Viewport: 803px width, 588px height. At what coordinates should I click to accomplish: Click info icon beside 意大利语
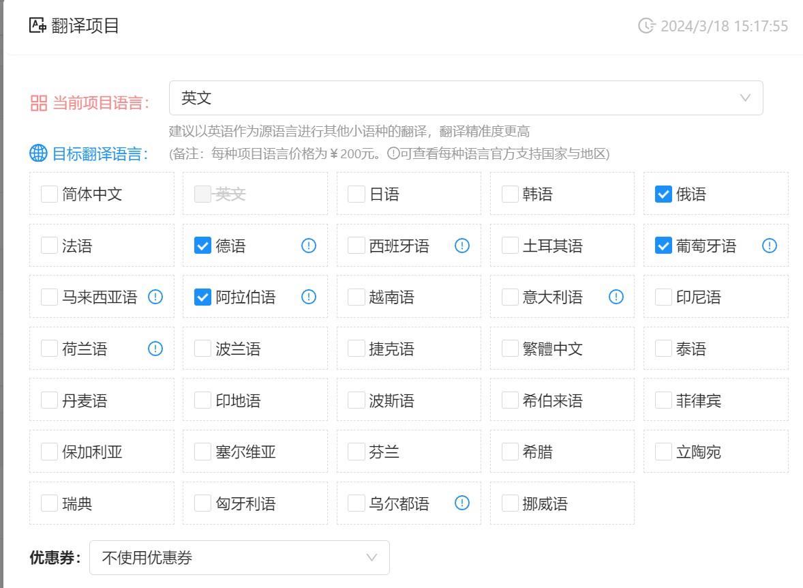click(616, 297)
